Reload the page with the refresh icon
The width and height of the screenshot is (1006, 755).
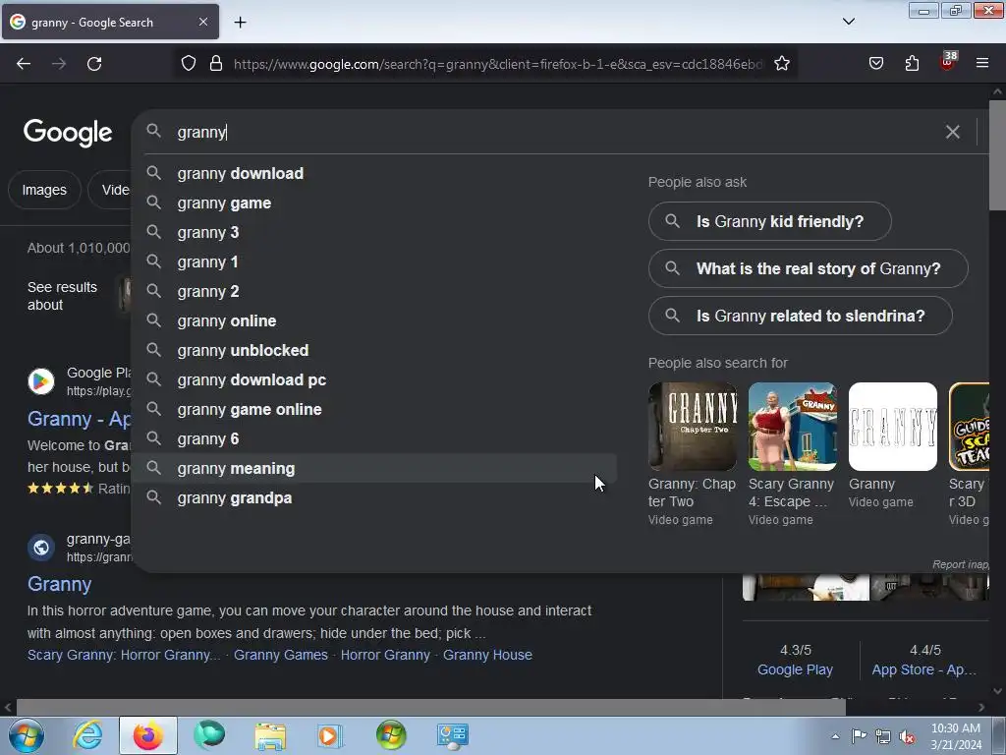click(x=94, y=64)
